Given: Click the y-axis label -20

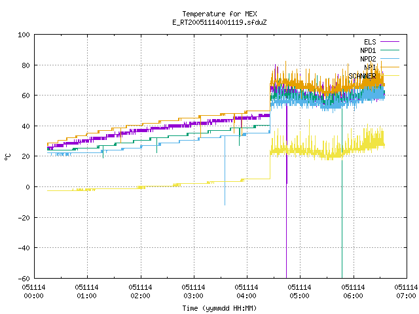Looking at the screenshot, I should pos(24,218).
